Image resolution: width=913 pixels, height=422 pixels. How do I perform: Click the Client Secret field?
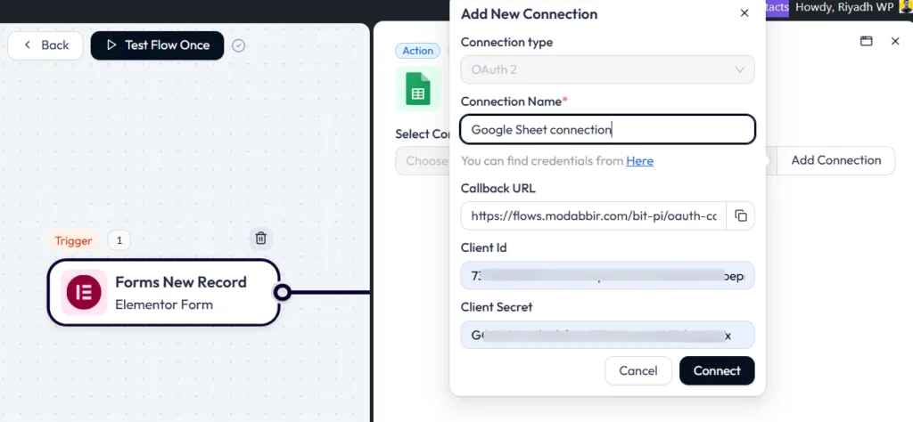point(607,336)
